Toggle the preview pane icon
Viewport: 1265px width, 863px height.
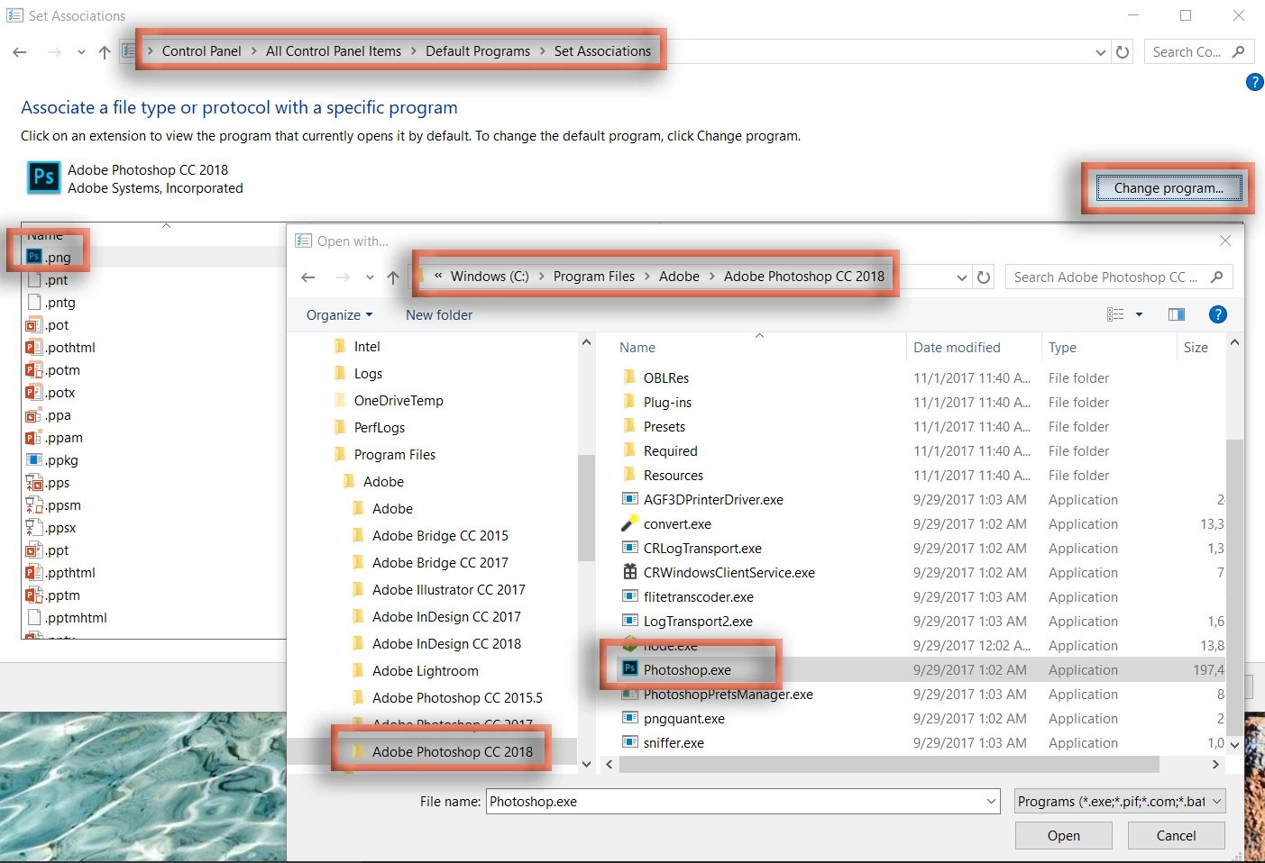click(1177, 314)
